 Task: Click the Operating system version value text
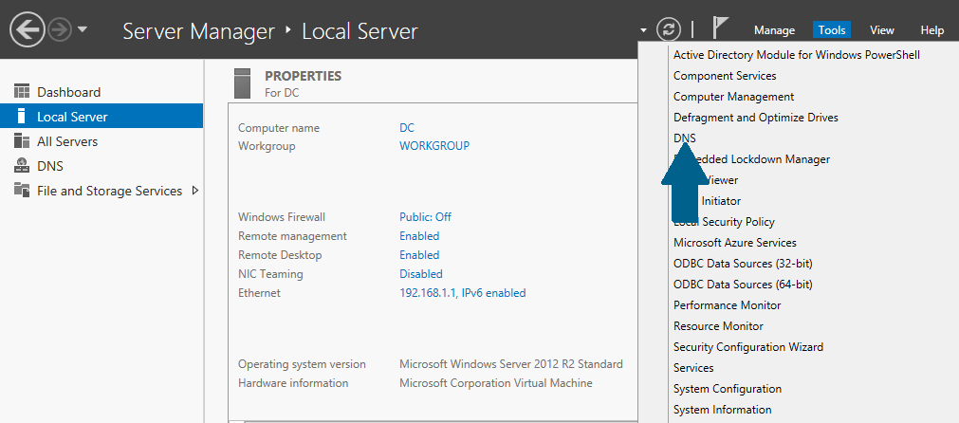(x=510, y=364)
